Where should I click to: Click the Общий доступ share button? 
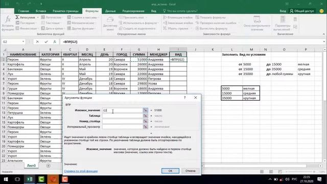[302, 11]
